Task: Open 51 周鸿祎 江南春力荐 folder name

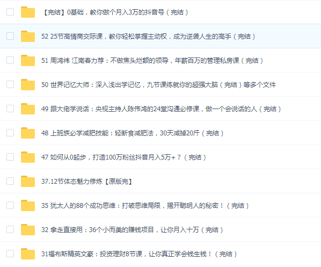Action: pos(152,61)
